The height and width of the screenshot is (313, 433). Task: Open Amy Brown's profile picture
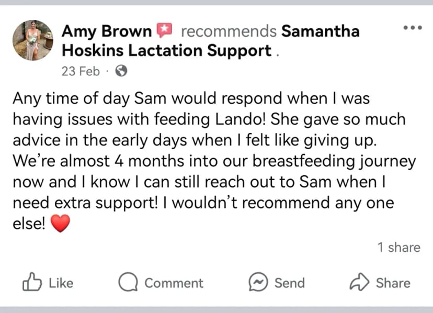pos(33,40)
